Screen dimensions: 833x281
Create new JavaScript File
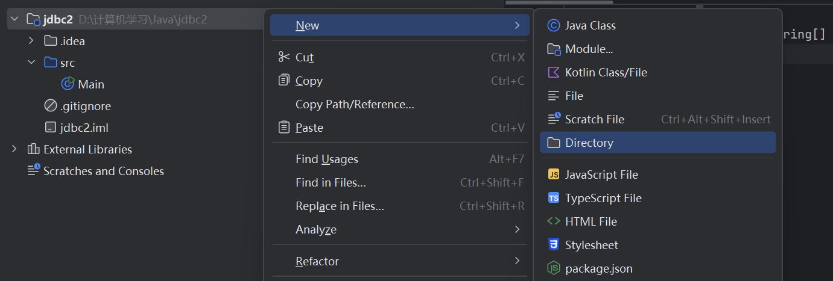click(657, 174)
